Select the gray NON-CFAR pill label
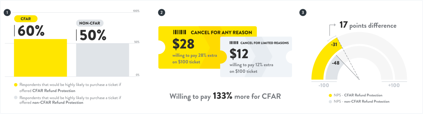This screenshot has width=423, height=114. pyautogui.click(x=90, y=23)
